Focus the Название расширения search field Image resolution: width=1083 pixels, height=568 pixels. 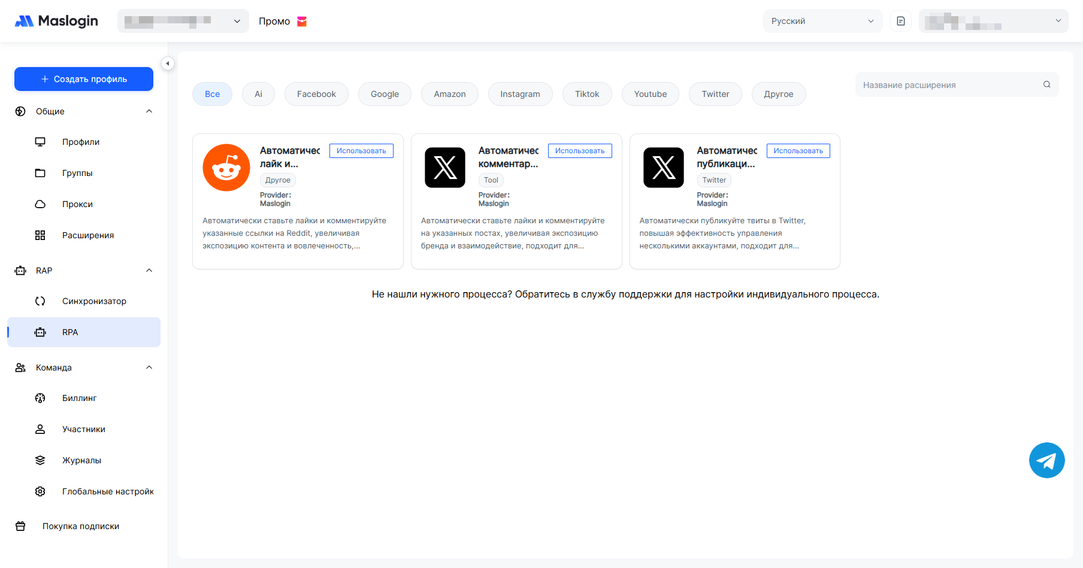pyautogui.click(x=949, y=85)
